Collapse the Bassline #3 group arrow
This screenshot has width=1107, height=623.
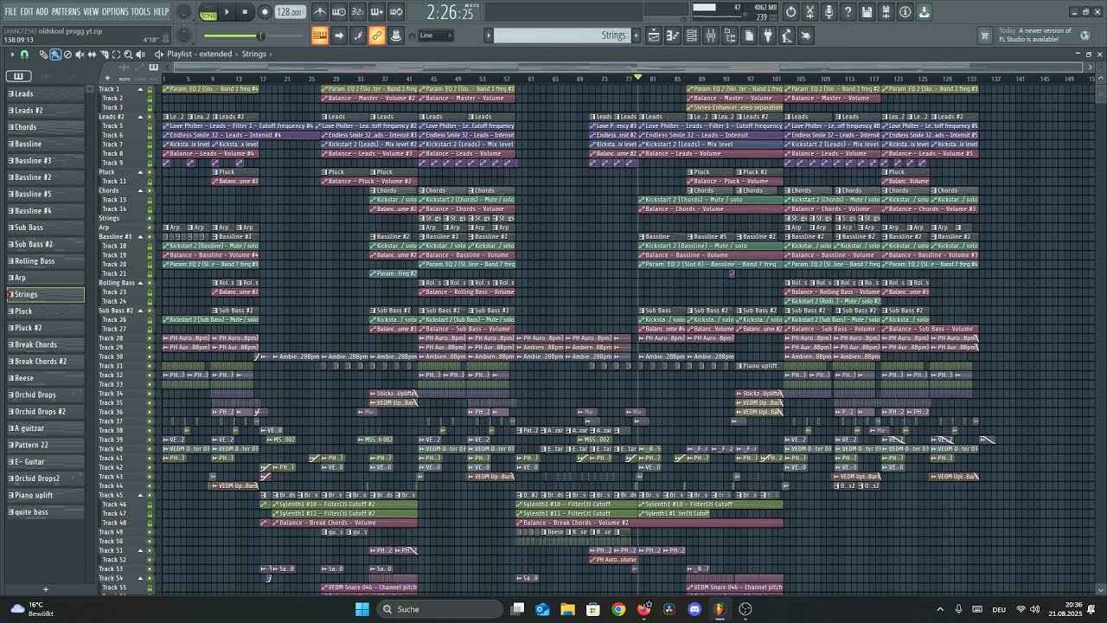point(140,236)
